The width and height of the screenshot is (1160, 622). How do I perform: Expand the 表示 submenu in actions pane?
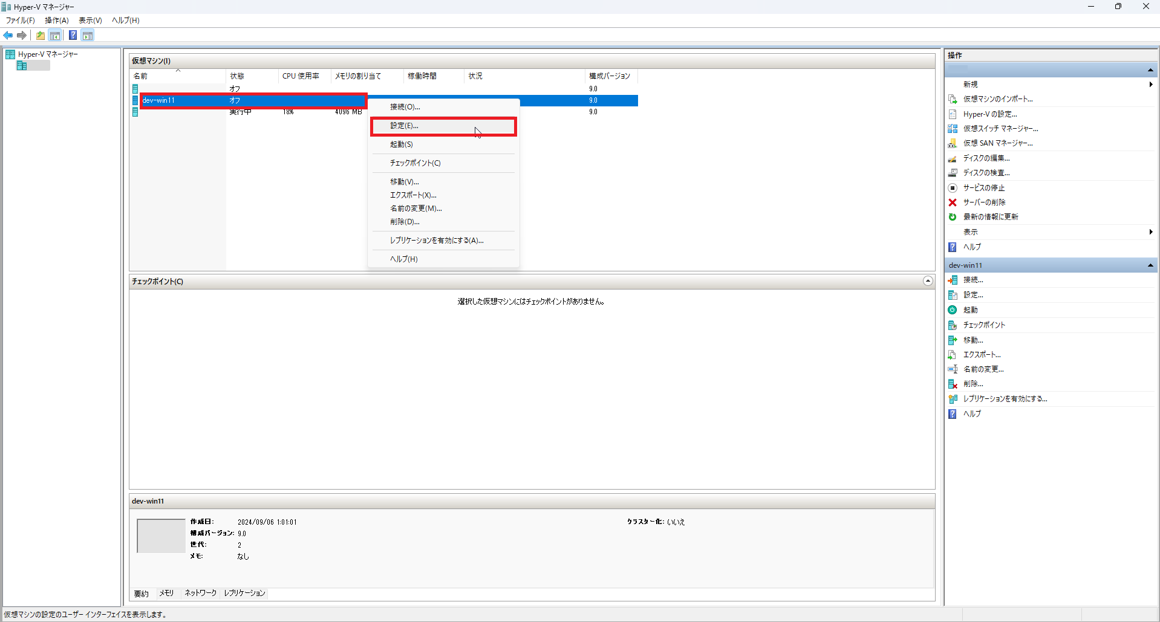[x=1150, y=232]
